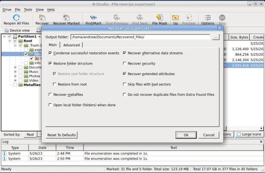This screenshot has width=265, height=173.
Task: Click the horizontal scrollbar right arrow
Action: [x=262, y=128]
